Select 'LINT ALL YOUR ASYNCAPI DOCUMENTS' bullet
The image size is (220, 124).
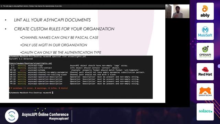pos(52,20)
